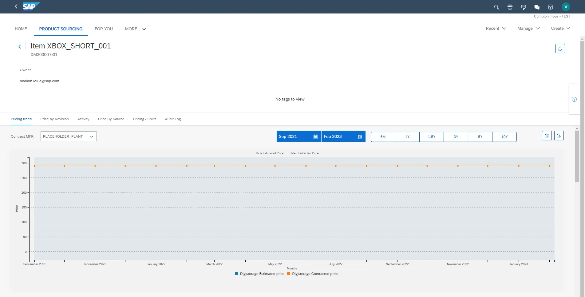Open the search magnifier icon
The height and width of the screenshot is (297, 585).
[x=496, y=7]
